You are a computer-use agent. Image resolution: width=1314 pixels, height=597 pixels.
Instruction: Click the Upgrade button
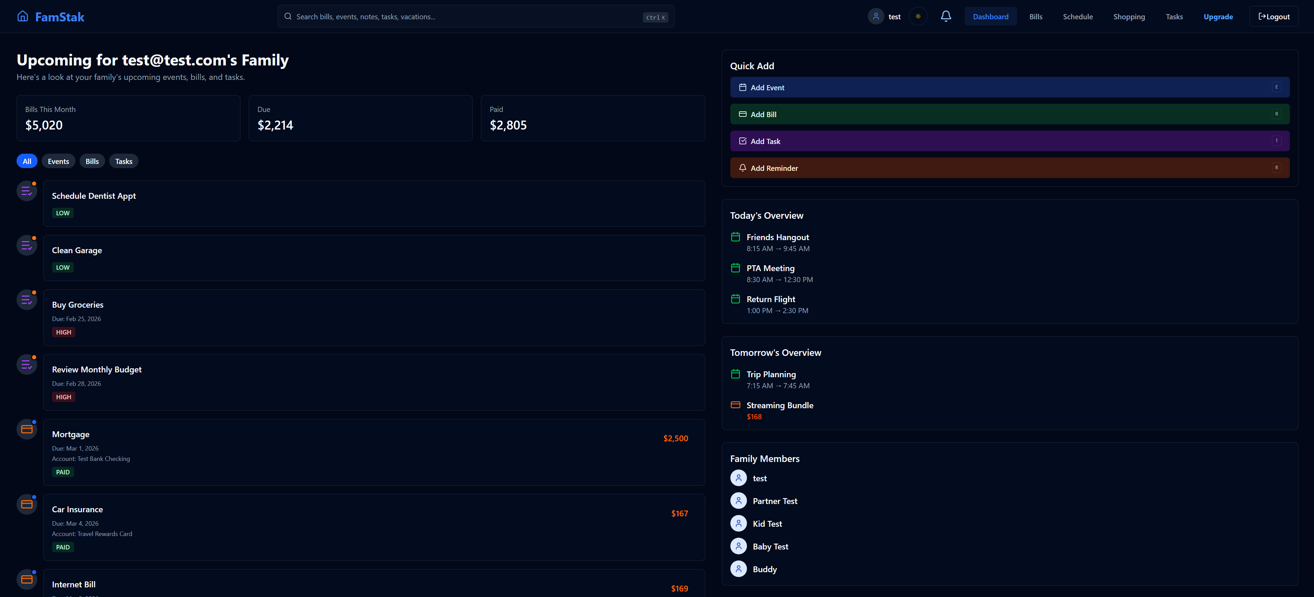(1218, 16)
